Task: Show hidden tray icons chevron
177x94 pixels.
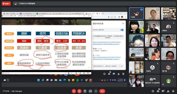Action: pyautogui.click(x=100, y=80)
